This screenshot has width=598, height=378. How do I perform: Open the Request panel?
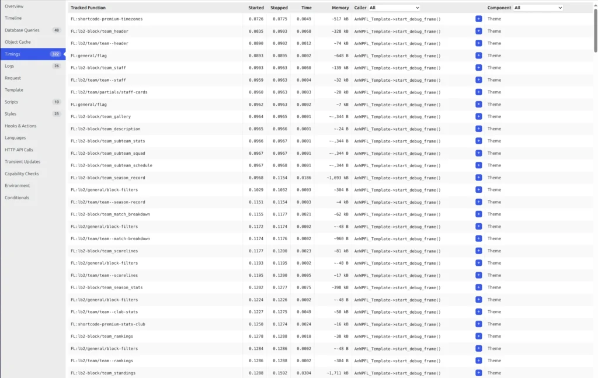click(x=33, y=78)
